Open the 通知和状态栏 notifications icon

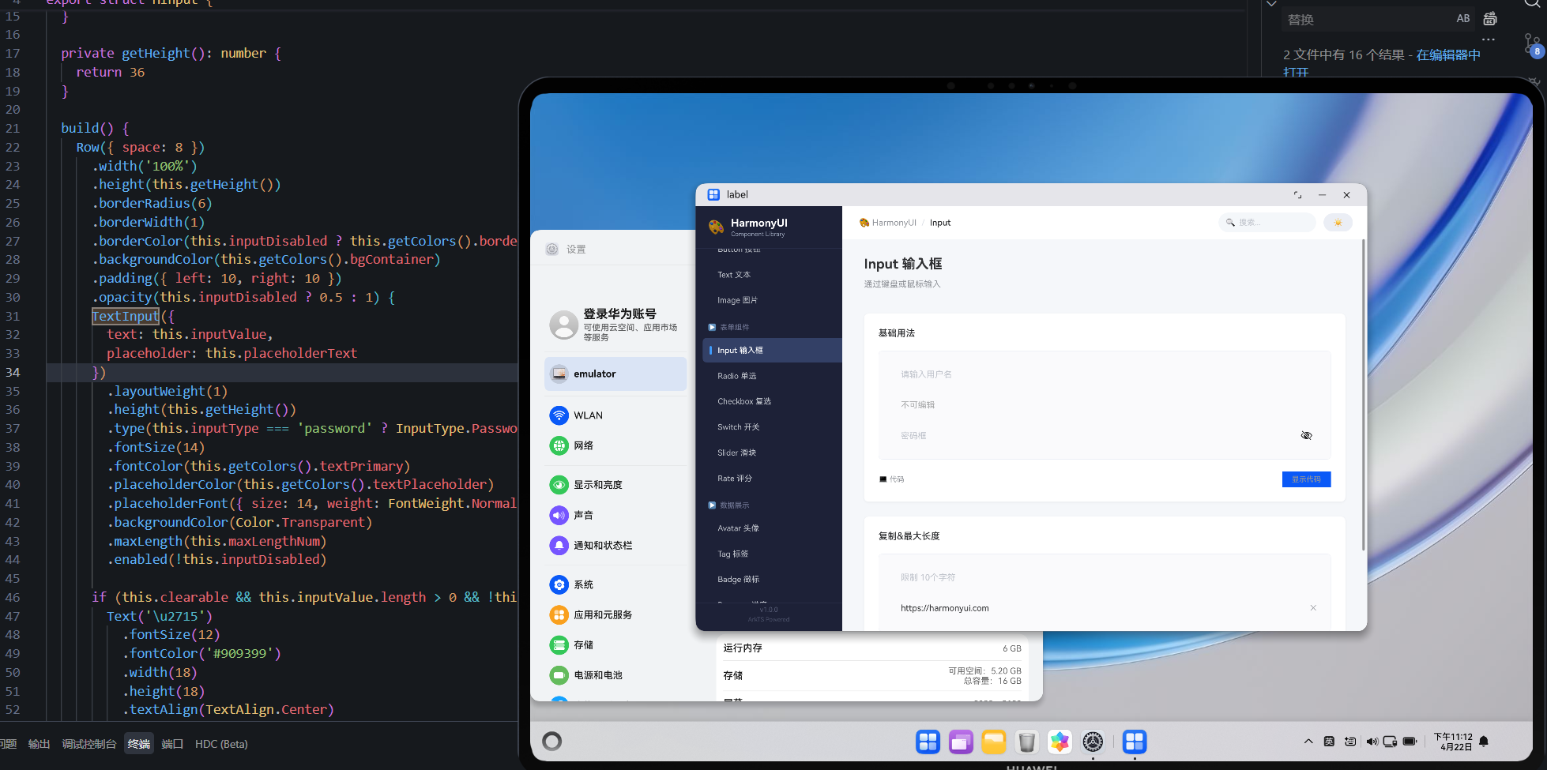559,545
